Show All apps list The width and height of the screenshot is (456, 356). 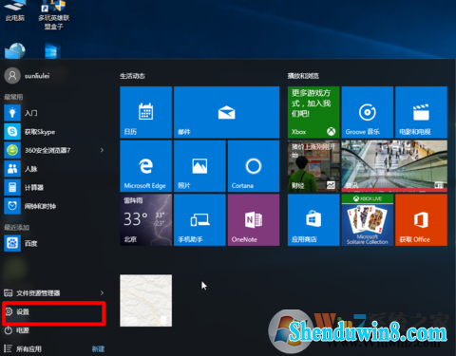[23, 348]
